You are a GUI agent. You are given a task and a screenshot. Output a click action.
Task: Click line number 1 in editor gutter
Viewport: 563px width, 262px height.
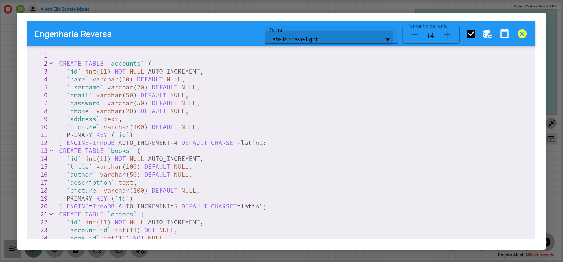[46, 56]
